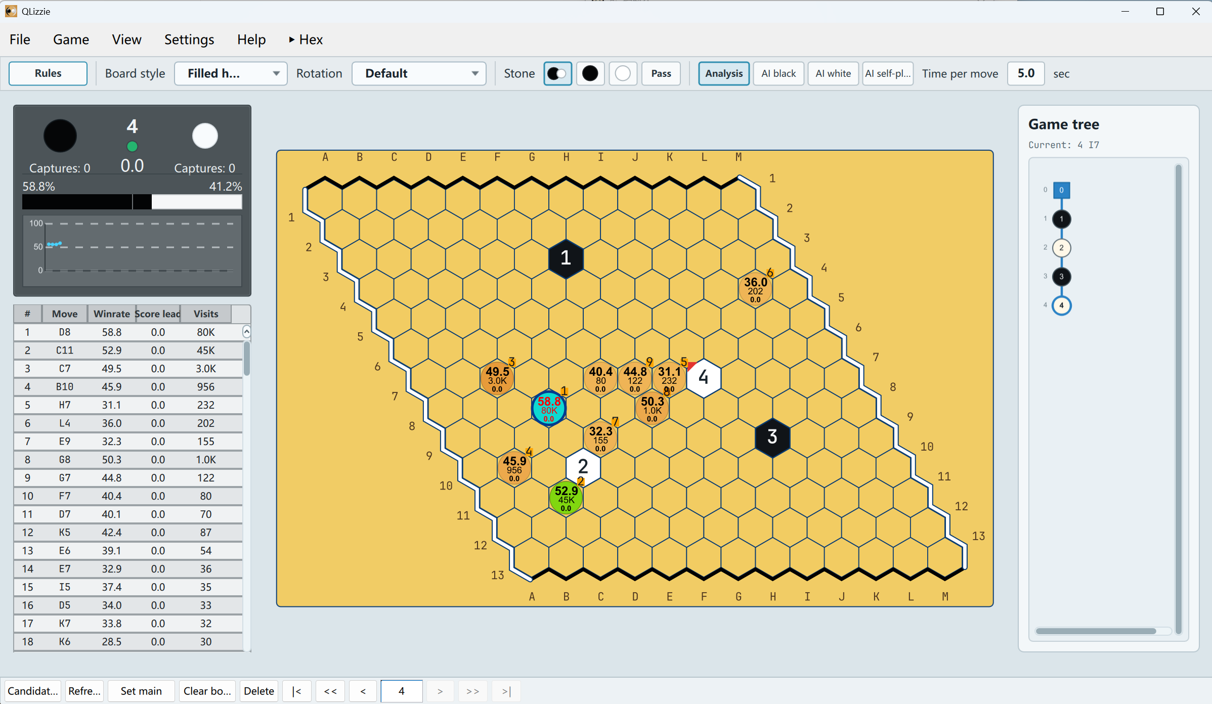Open the Game menu

(71, 39)
